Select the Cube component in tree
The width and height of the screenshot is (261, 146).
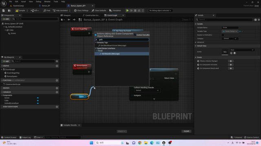pos(11,30)
